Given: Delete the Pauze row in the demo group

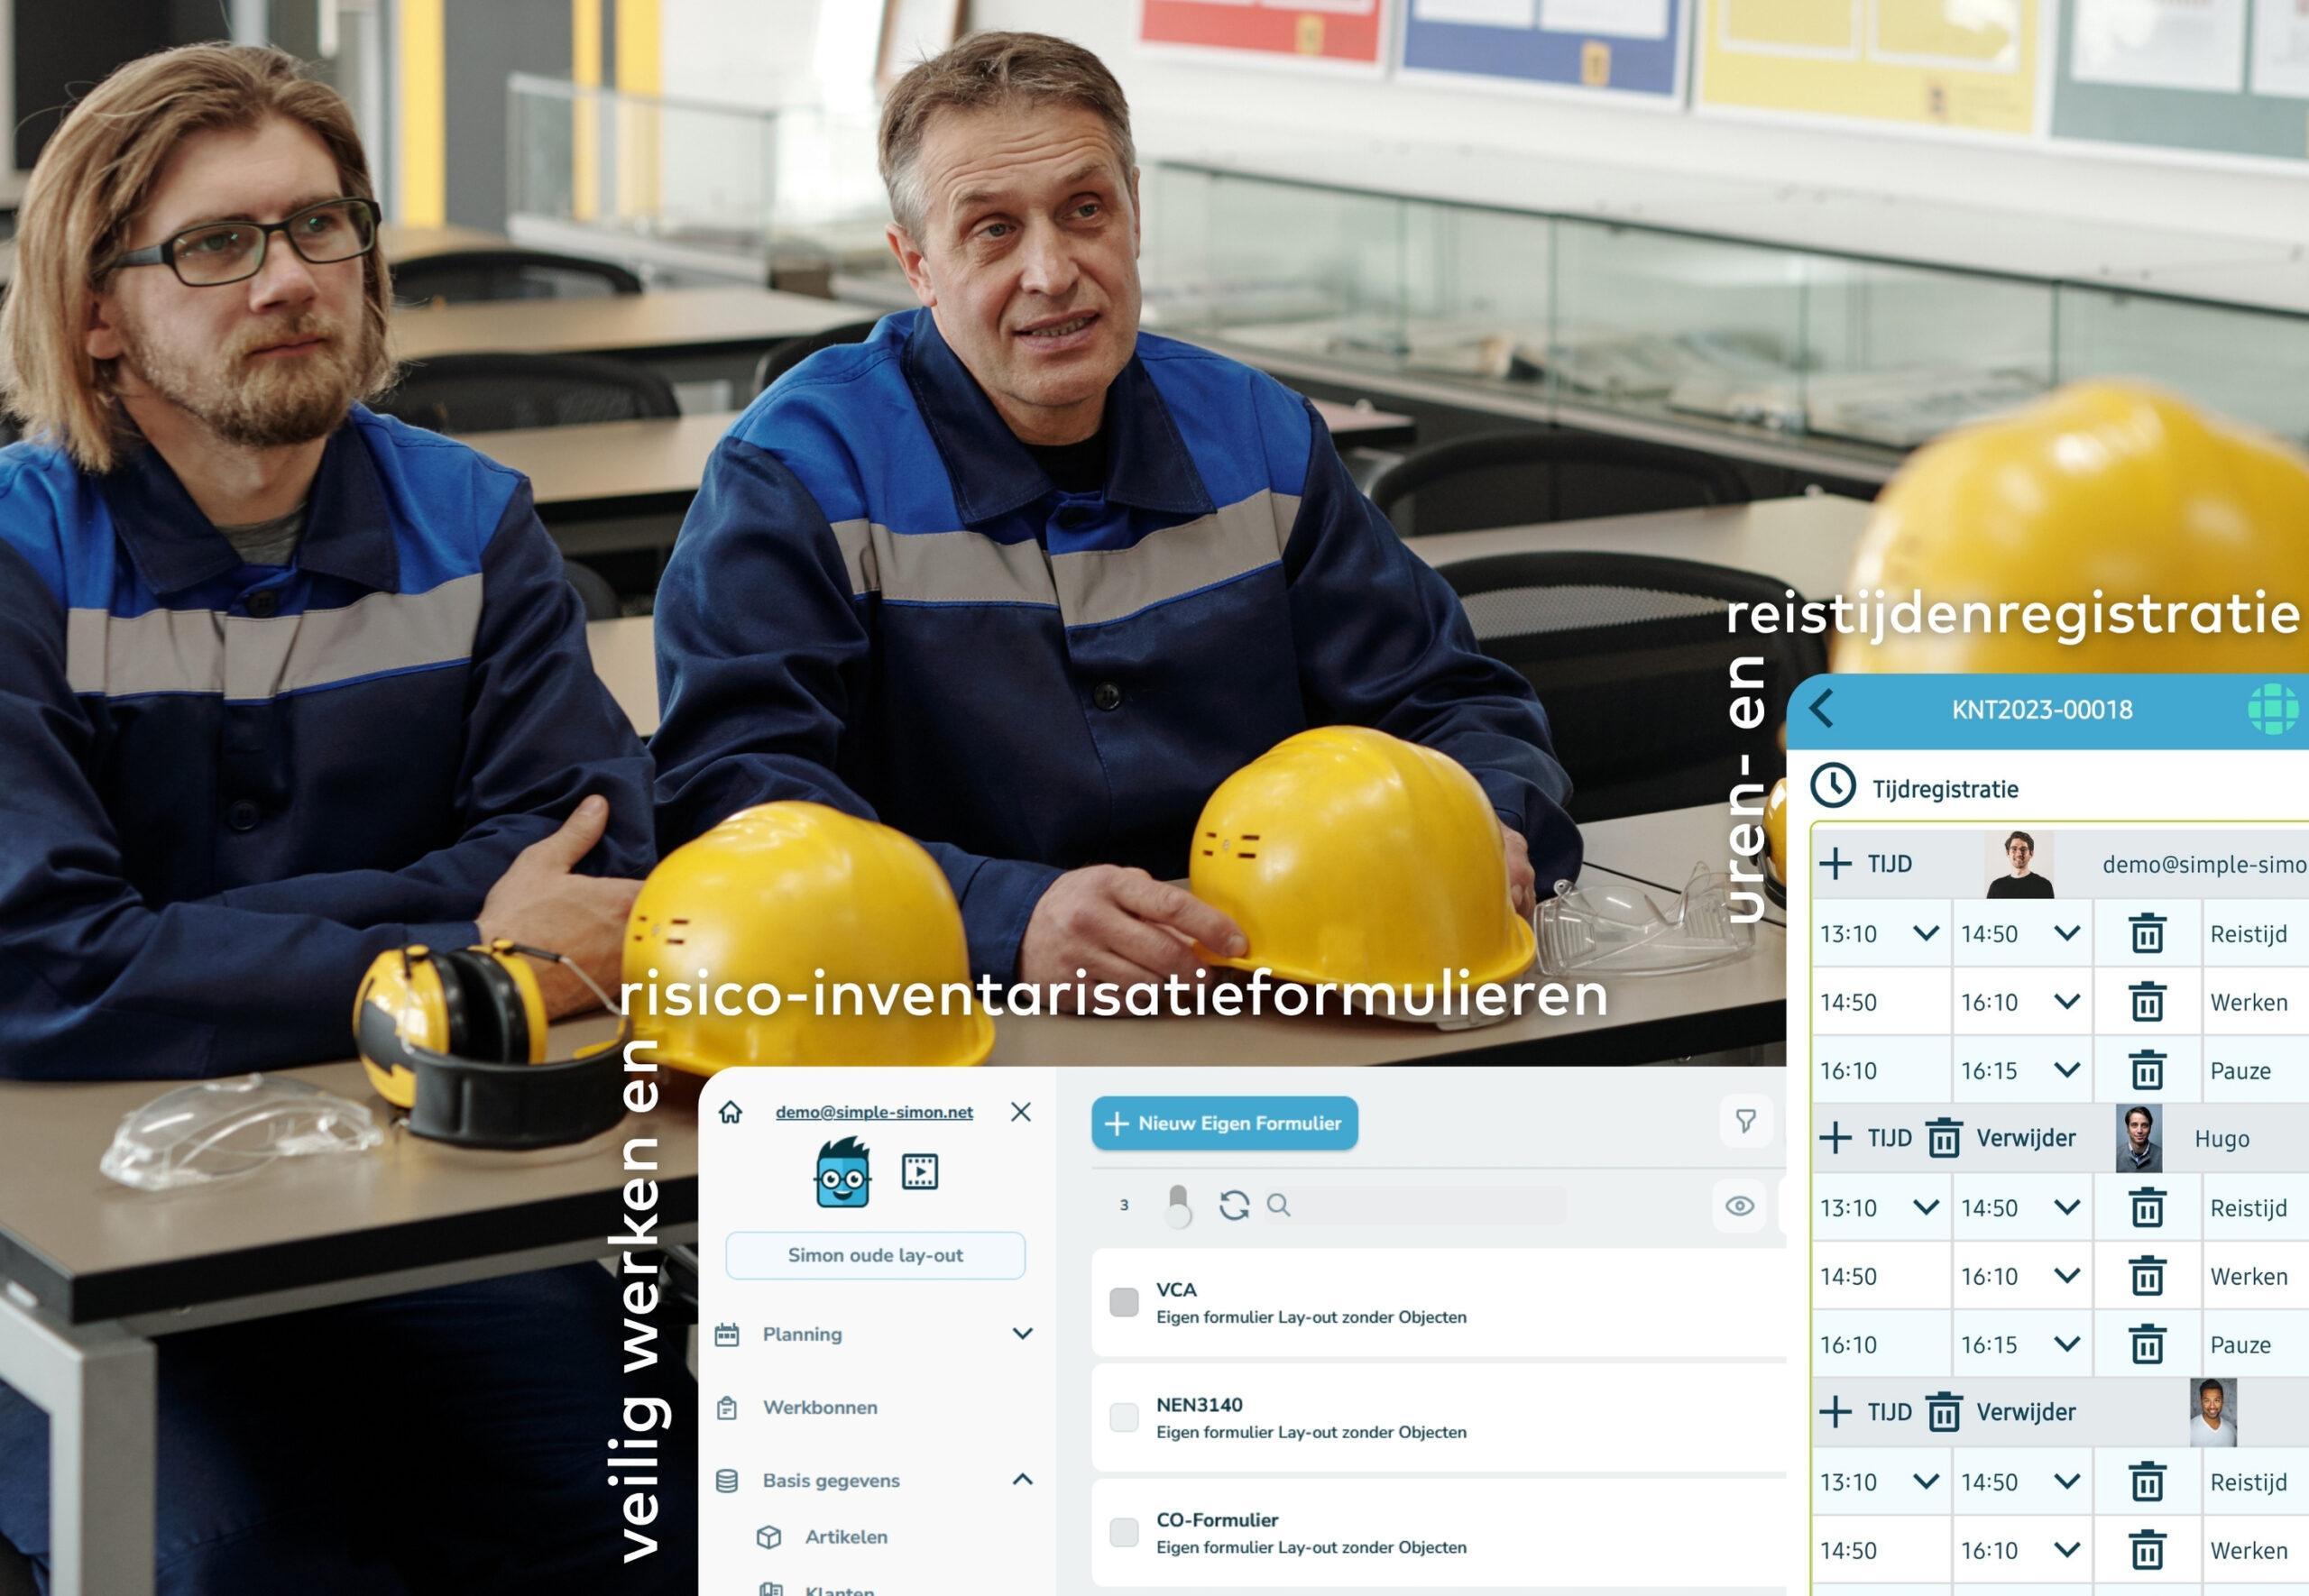Looking at the screenshot, I should tap(2147, 1070).
